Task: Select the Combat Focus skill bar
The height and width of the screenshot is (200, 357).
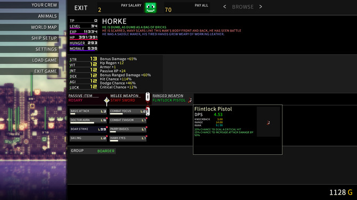Action: (128, 111)
